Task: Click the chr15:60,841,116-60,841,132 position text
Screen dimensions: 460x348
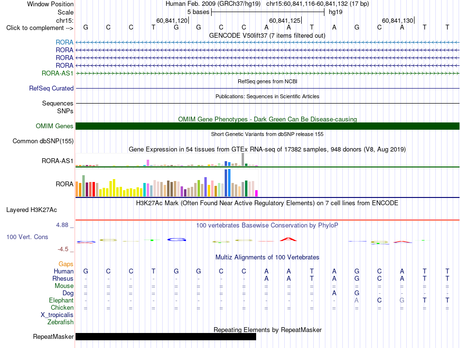Action: pyautogui.click(x=318, y=4)
